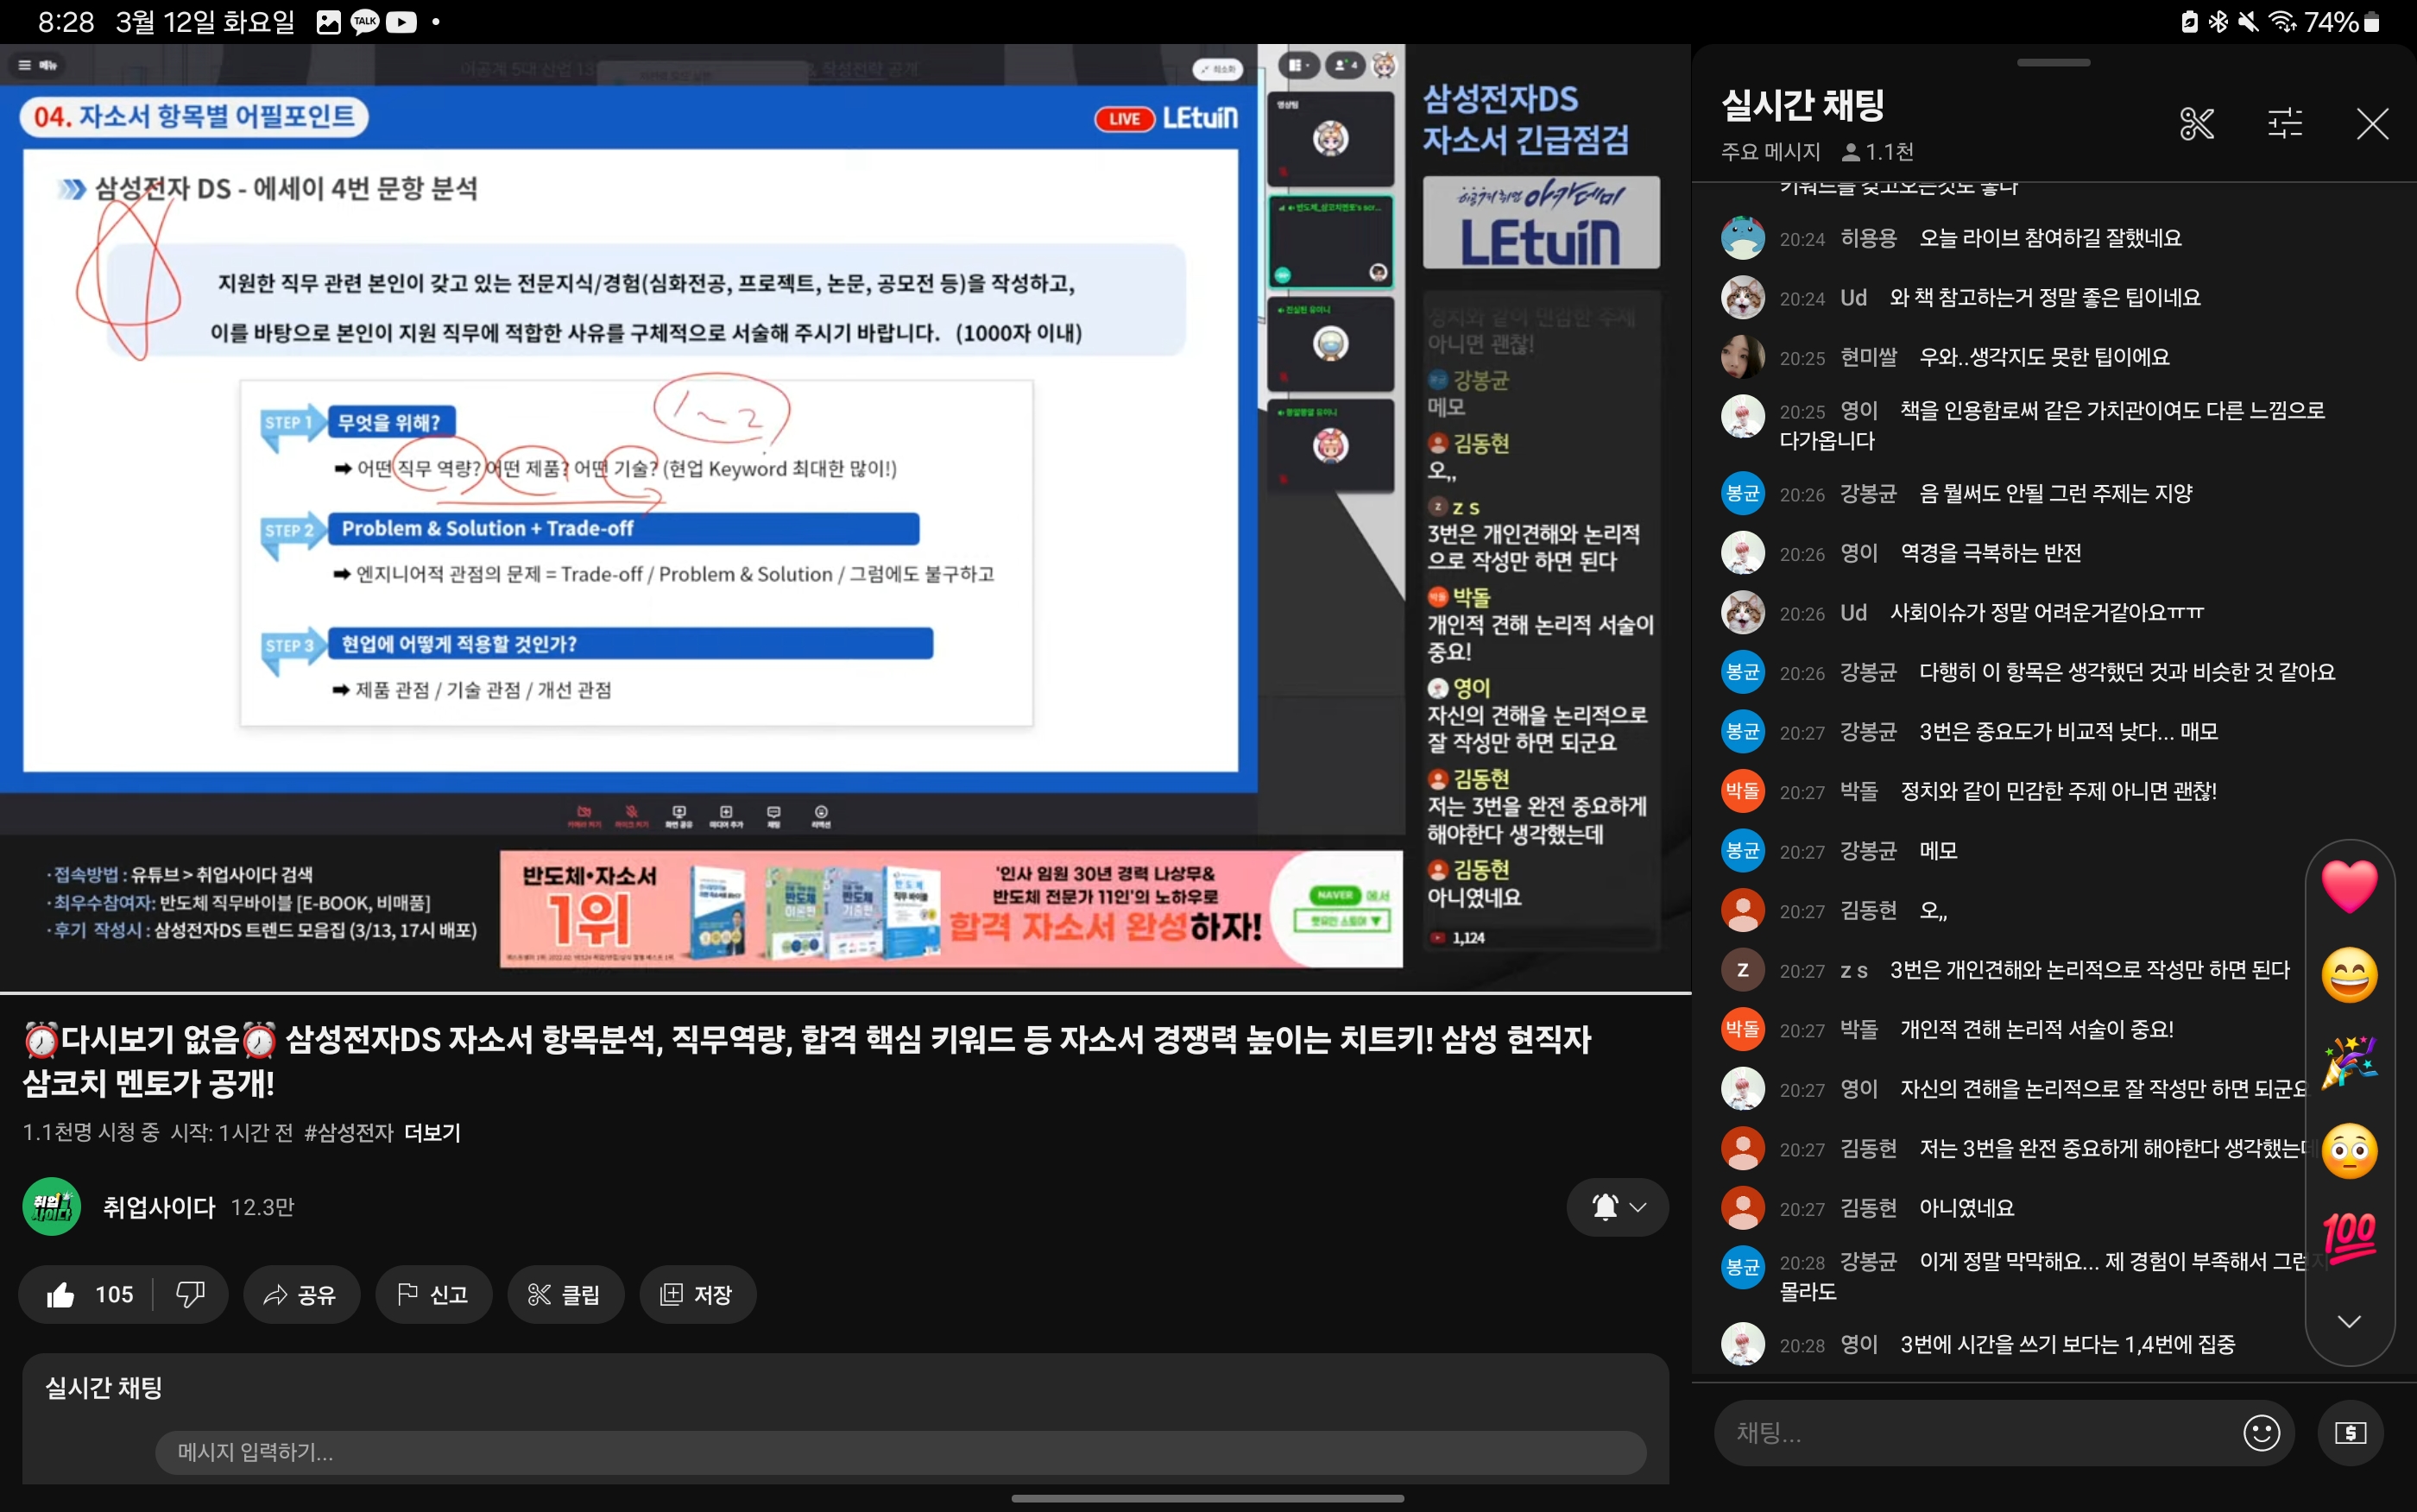
Task: Collapse the reaction panel with the chevron
Action: click(x=2348, y=1321)
